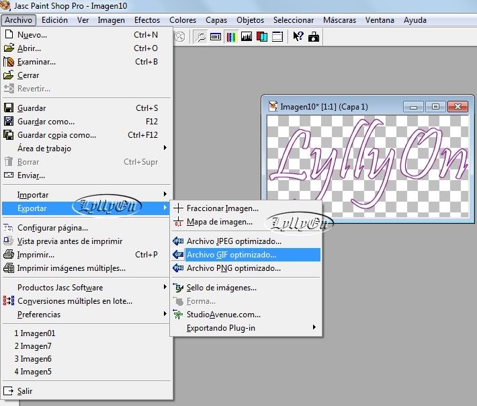Open the Capas menu
This screenshot has height=406, width=477.
pos(216,20)
